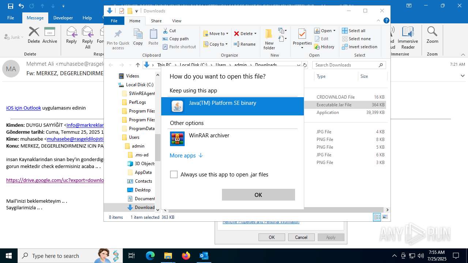Click Zoom in Outlook ribbon

click(x=432, y=35)
